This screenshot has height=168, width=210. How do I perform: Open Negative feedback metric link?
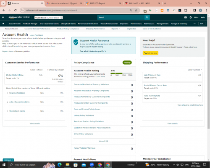(17, 93)
